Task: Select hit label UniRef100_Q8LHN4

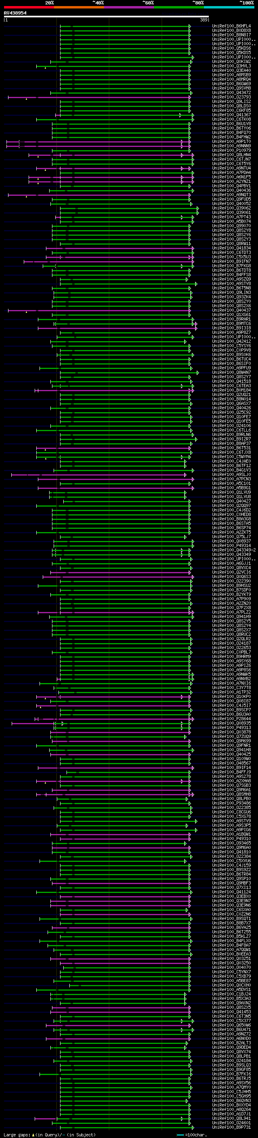Action: (x=231, y=155)
